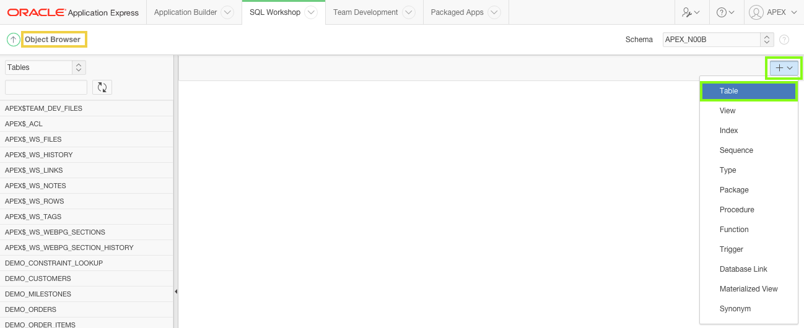Click the help icon next to Schema field
The width and height of the screenshot is (804, 328).
(x=784, y=40)
